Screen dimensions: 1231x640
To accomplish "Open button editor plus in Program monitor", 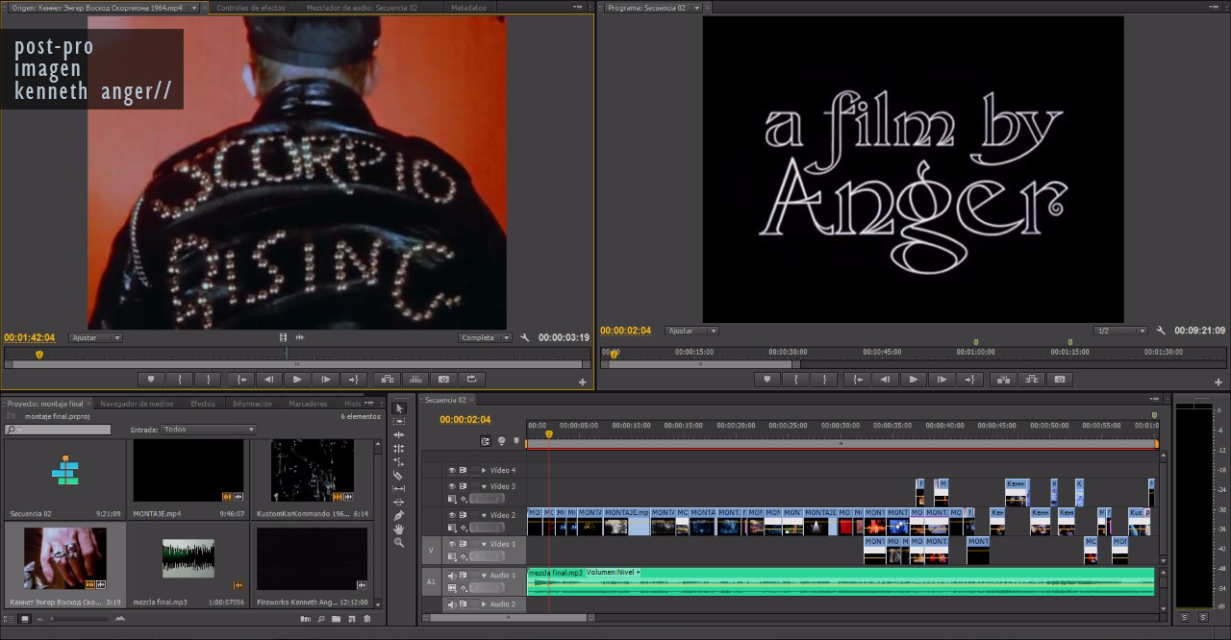I will pos(1218,382).
